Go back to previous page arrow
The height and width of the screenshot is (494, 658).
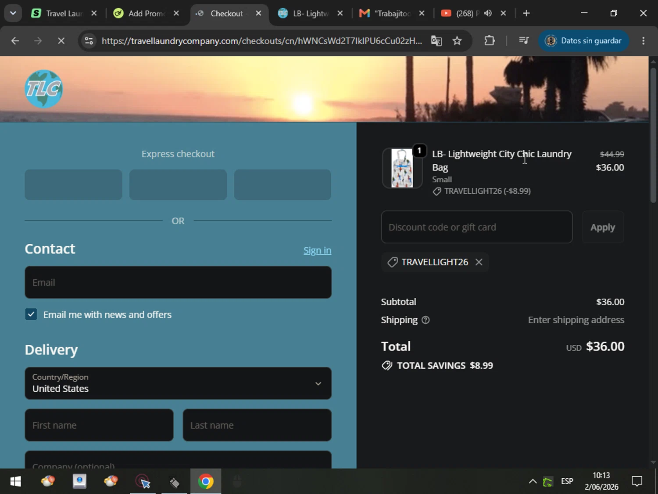(x=15, y=41)
